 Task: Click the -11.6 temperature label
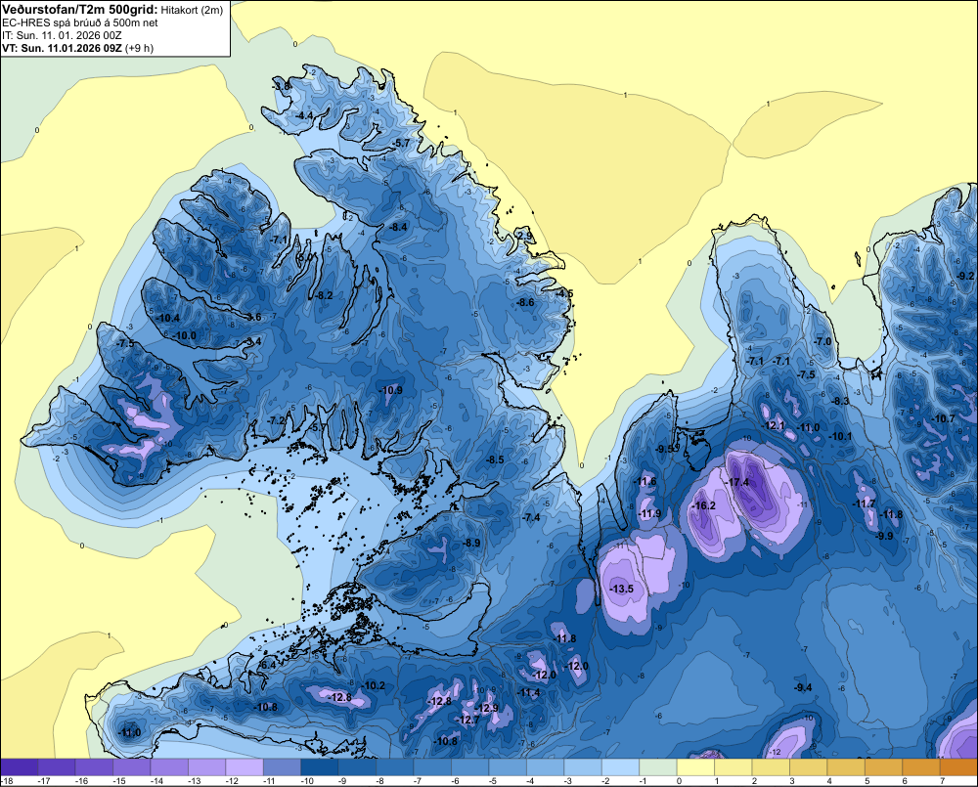pos(645,481)
